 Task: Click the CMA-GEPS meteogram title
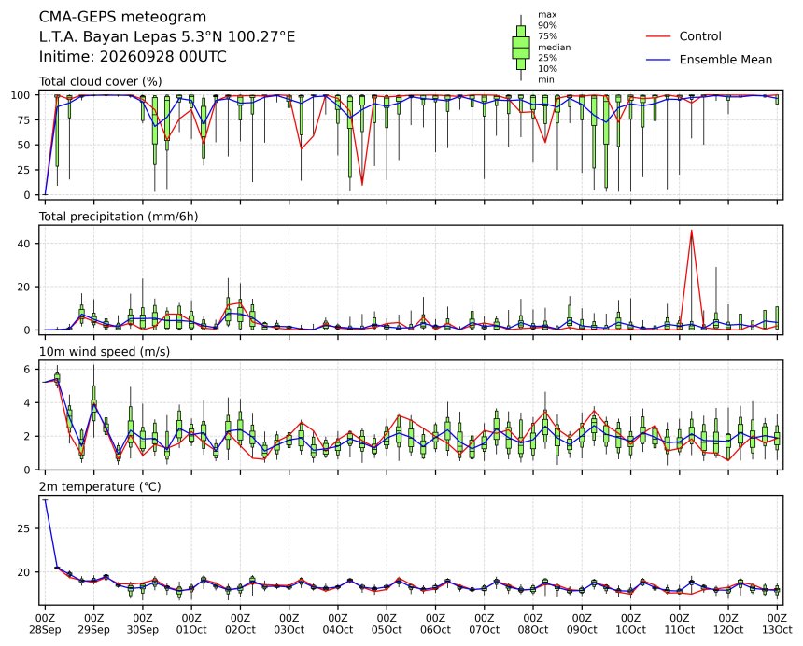122,17
